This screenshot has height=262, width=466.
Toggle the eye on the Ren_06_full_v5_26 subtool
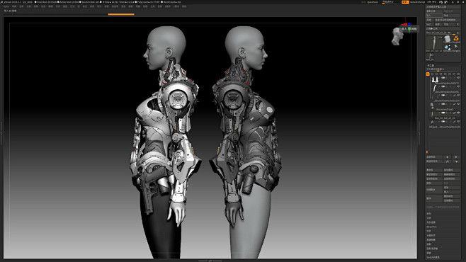[458, 113]
